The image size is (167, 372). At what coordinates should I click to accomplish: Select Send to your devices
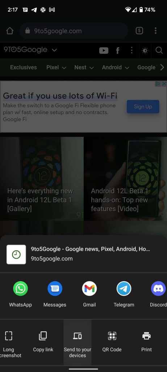[78, 342]
